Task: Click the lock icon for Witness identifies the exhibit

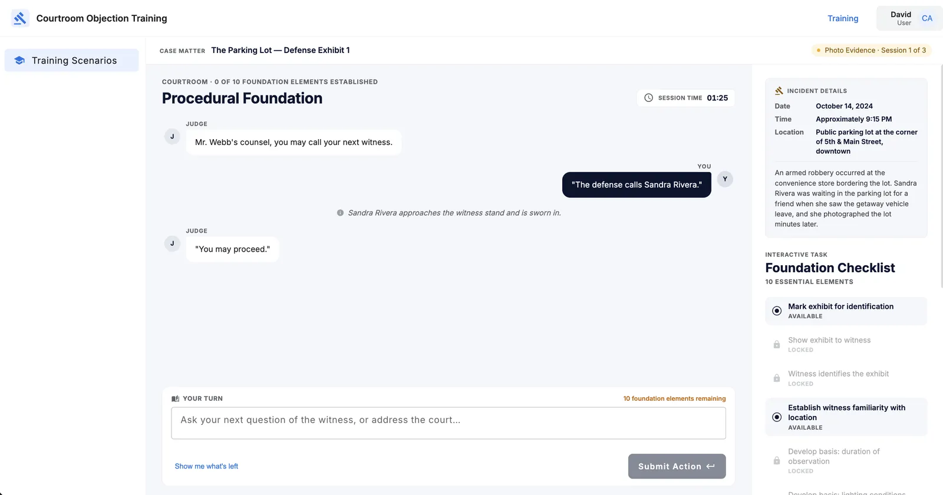Action: point(777,378)
